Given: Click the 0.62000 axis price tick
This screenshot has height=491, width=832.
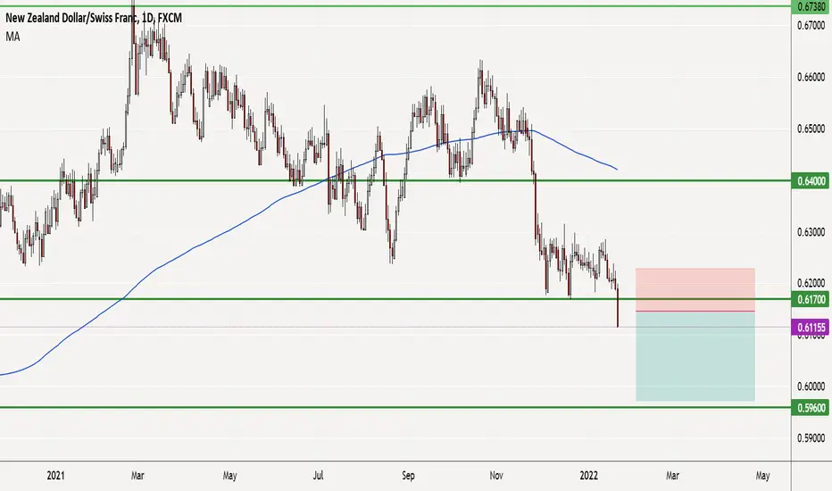Looking at the screenshot, I should [811, 284].
